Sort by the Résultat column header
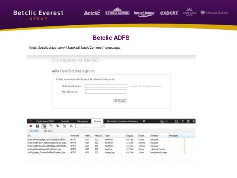Image resolution: width=237 pixels, height=178 pixels. pos(99,136)
